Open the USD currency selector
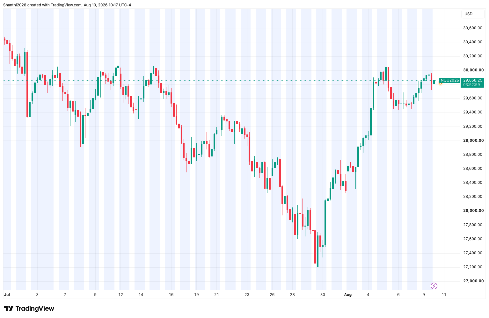489x318 pixels. coord(473,14)
